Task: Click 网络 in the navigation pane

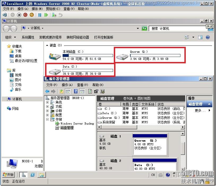Action: click(15, 109)
